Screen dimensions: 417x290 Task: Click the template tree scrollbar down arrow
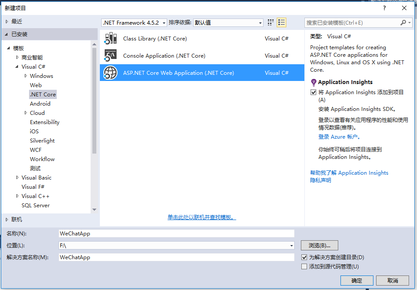94,209
